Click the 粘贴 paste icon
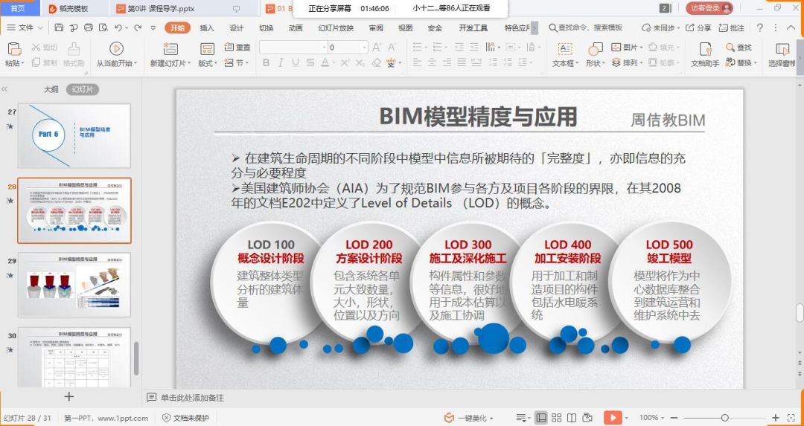The image size is (804, 426). coord(14,49)
